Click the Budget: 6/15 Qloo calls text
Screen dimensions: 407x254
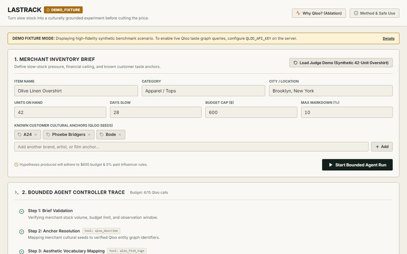click(149, 193)
